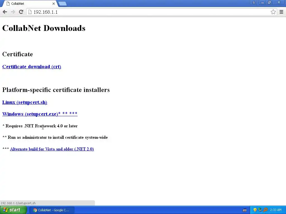This screenshot has width=286, height=214.
Task: Go back using the browser back arrow
Action: tap(5, 12)
